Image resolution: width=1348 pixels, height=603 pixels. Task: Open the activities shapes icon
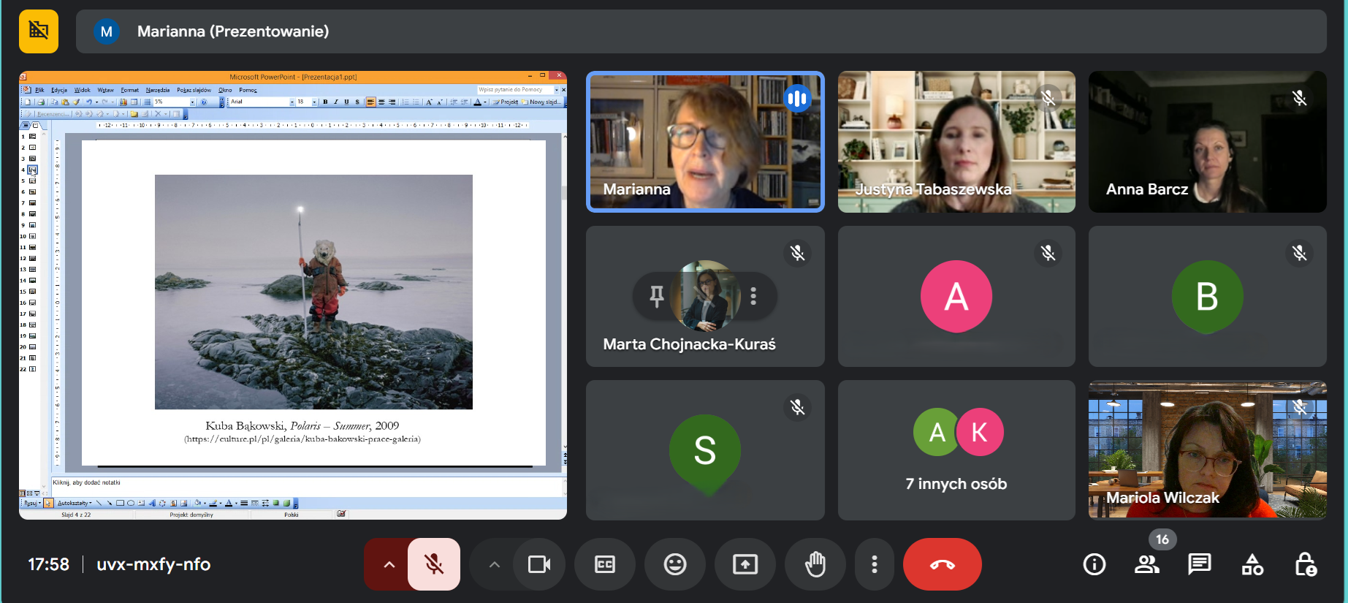point(1252,564)
